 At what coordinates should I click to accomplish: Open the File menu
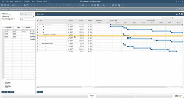point(3,1)
